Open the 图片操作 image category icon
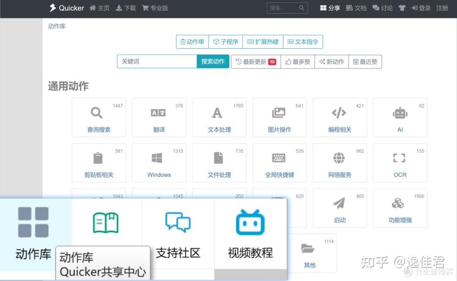The image size is (457, 281). (x=278, y=113)
